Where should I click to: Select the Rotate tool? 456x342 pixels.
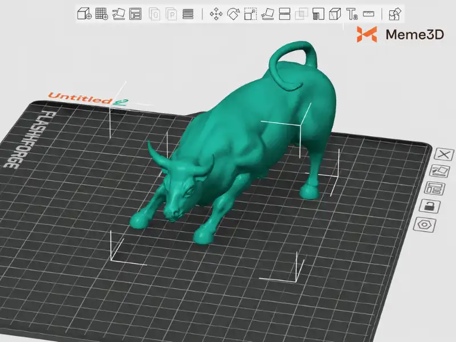point(233,14)
